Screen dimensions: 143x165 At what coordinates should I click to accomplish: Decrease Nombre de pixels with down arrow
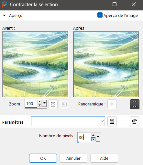(x=93, y=139)
